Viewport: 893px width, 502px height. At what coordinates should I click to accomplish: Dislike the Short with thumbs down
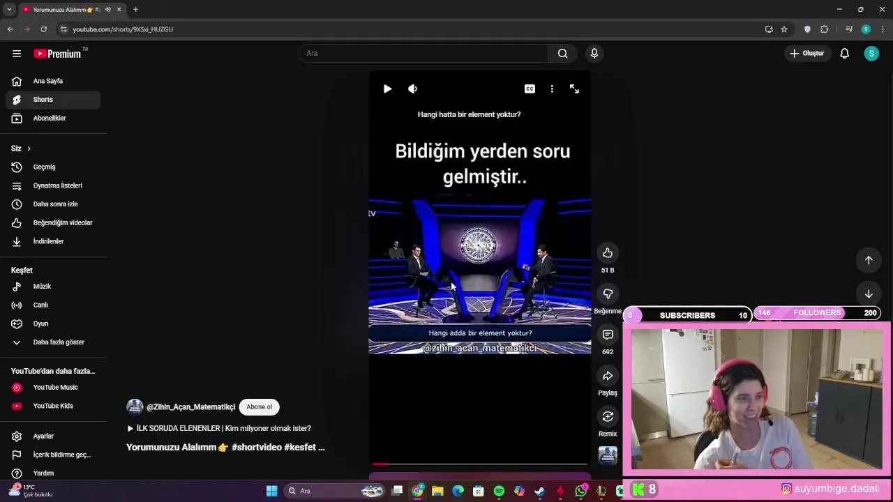[x=608, y=294]
